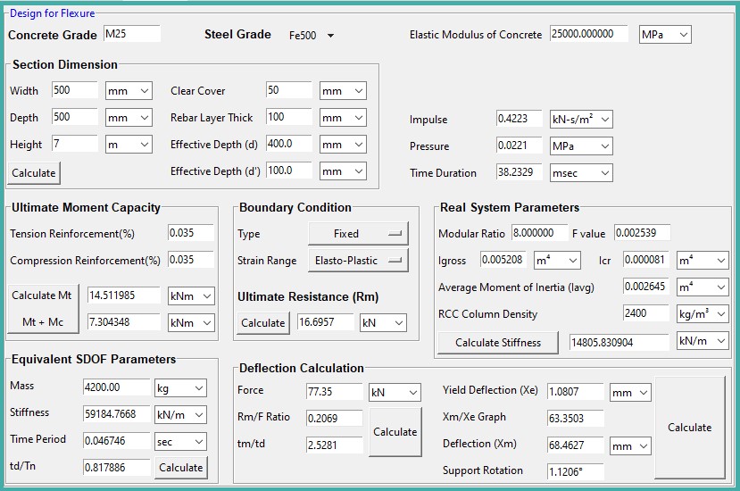The width and height of the screenshot is (740, 491).
Task: Open the Time Duration msec dropdown
Action: point(581,173)
